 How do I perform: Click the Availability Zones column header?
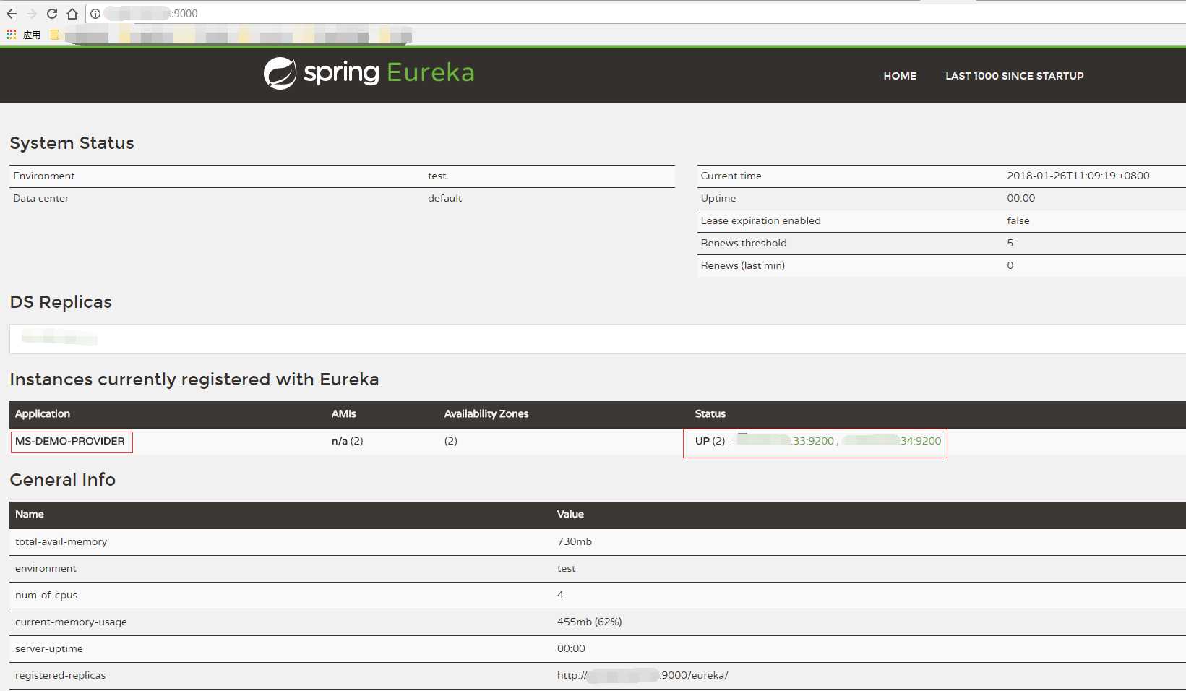coord(486,413)
